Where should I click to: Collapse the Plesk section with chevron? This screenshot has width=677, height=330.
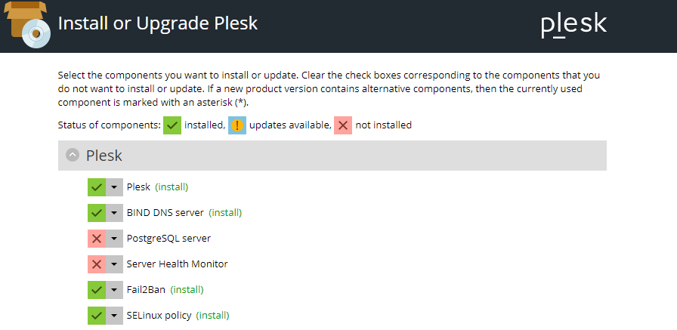coord(73,156)
